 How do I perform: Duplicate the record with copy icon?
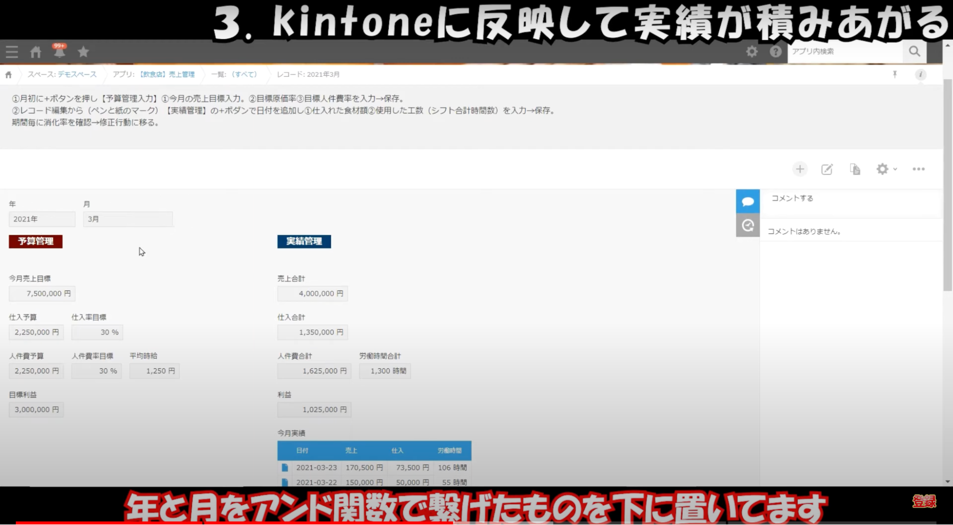pyautogui.click(x=855, y=169)
